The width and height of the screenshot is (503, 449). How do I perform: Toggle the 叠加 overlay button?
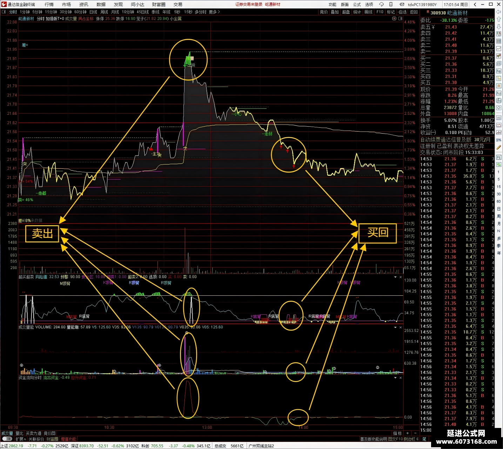click(x=335, y=12)
